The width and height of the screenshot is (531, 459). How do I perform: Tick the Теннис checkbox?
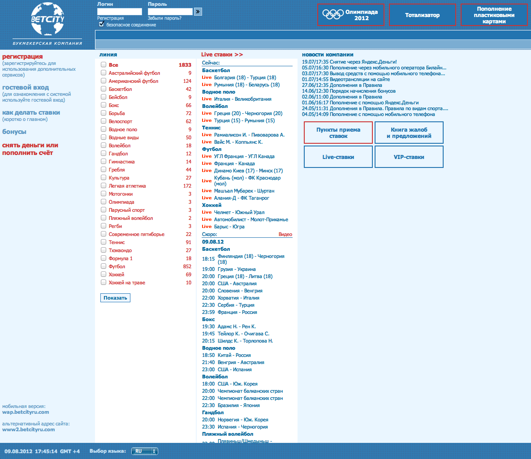click(104, 242)
